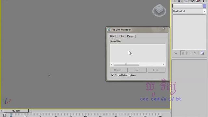Toggle Show End Result in modifier stack
208x117 pixels.
point(183,53)
